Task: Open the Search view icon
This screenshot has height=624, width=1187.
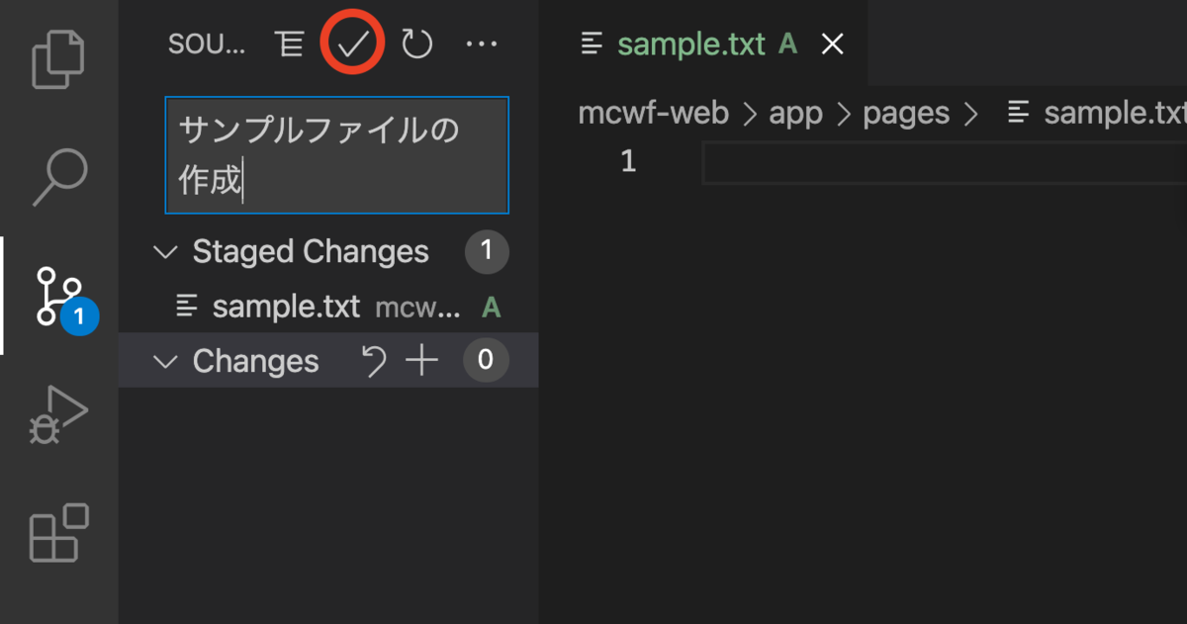Action: pos(59,178)
